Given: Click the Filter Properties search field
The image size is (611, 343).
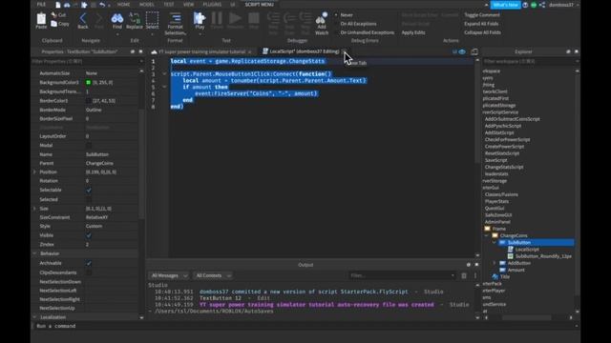Looking at the screenshot, I should (87, 61).
